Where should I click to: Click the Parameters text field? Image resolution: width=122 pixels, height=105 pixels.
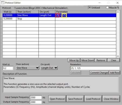95,68
